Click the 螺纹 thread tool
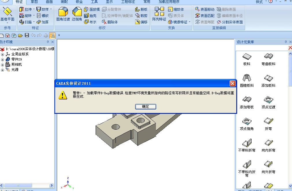 point(43,16)
